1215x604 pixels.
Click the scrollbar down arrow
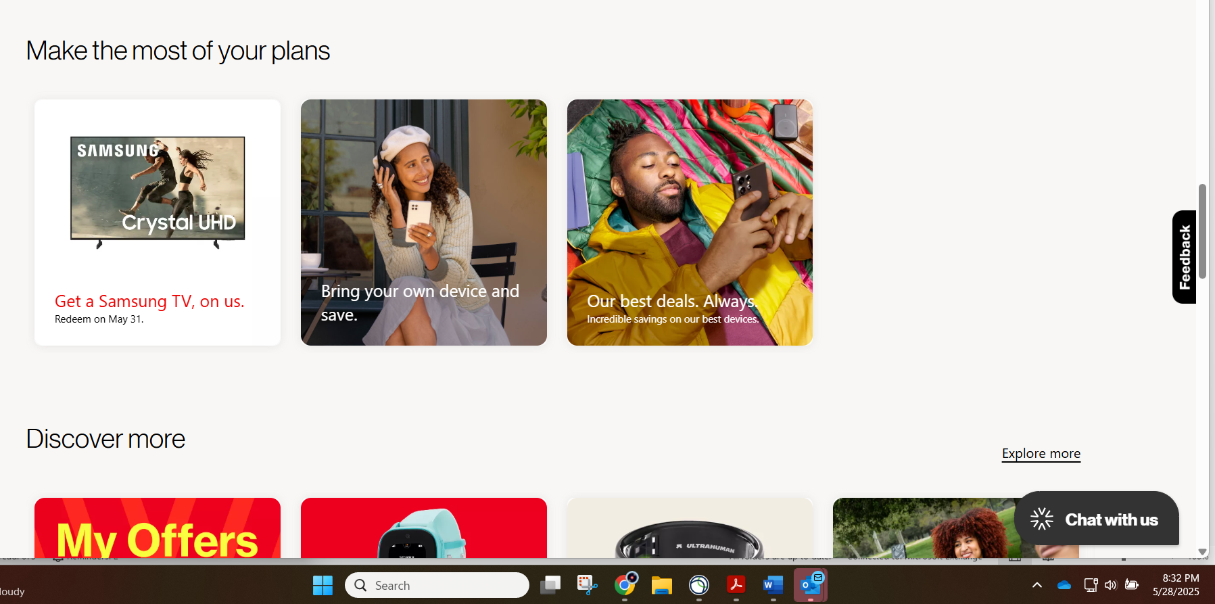click(1202, 552)
